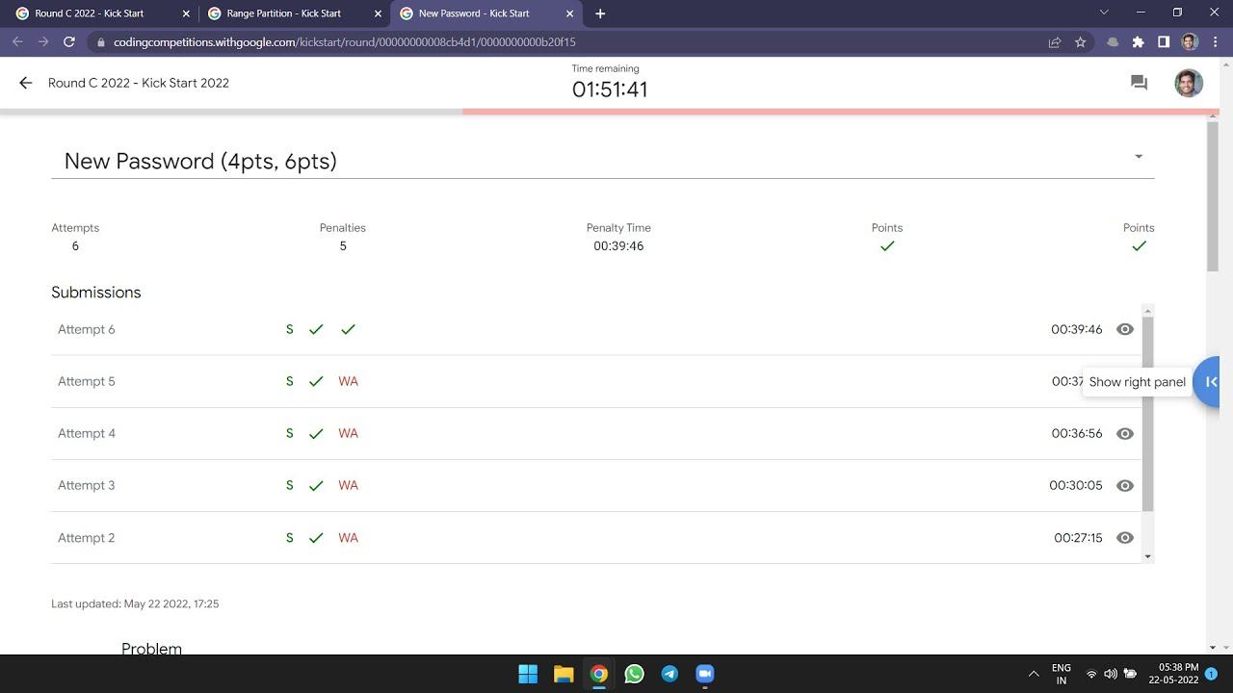Show right panel with the blue button
This screenshot has height=693, width=1233.
point(1209,382)
